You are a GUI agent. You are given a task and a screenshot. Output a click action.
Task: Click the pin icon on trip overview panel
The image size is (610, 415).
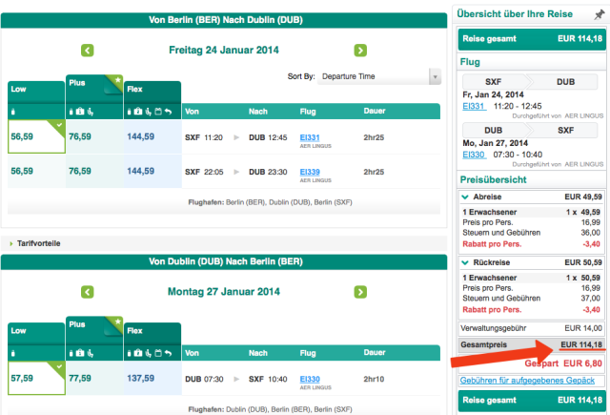tap(598, 14)
